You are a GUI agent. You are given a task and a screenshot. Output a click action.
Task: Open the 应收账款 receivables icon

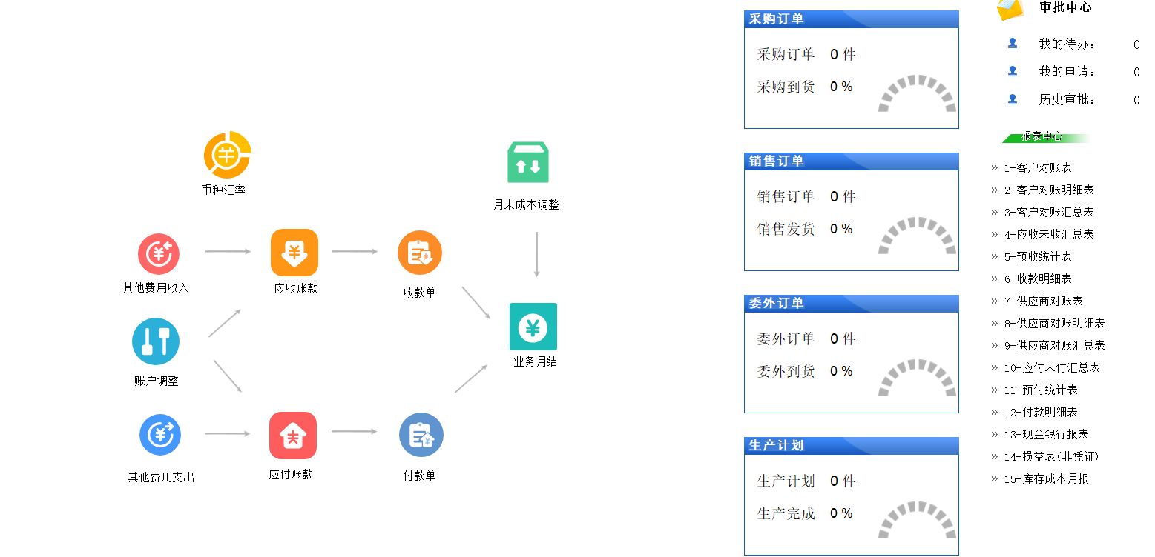[294, 253]
